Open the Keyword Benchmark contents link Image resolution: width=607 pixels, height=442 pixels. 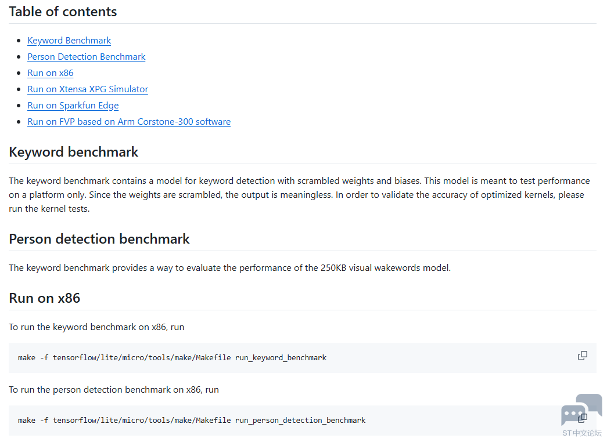[x=69, y=41]
